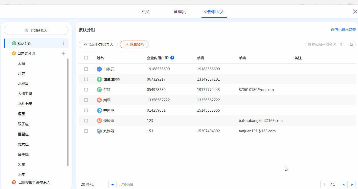Click the plus icon to add 自定义分组
This screenshot has width=358, height=189.
tap(63, 53)
